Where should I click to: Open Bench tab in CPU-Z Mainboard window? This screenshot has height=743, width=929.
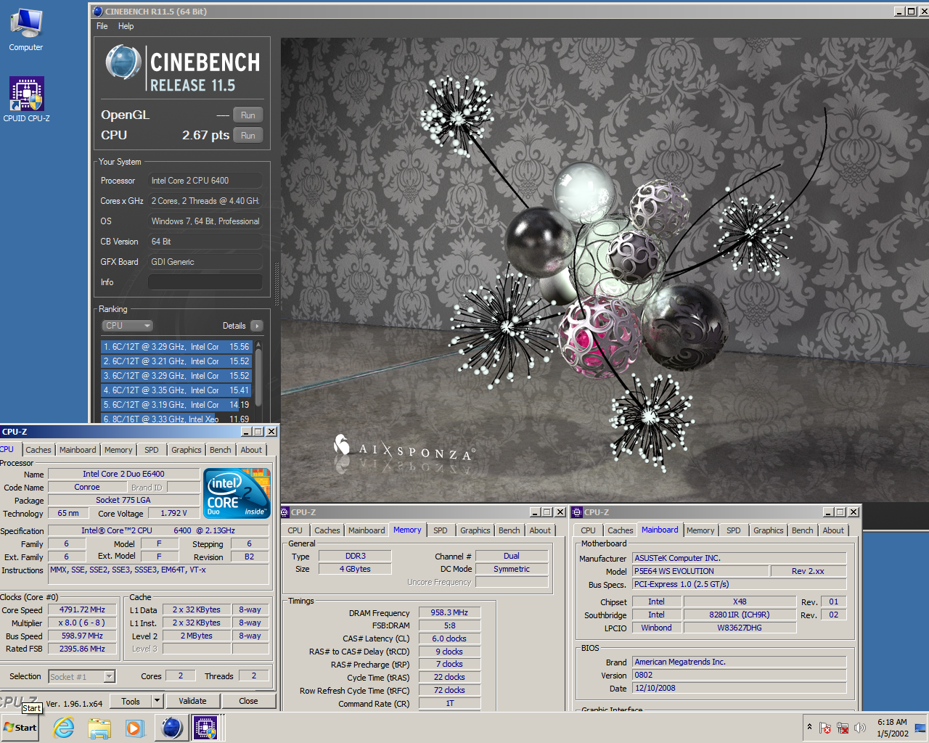pyautogui.click(x=803, y=530)
